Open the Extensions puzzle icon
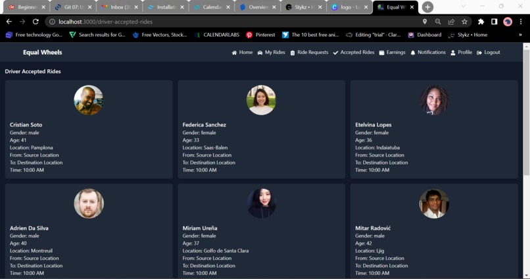Image resolution: width=530 pixels, height=279 pixels. [x=481, y=22]
